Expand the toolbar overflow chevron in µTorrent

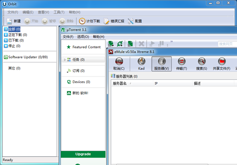172,41
